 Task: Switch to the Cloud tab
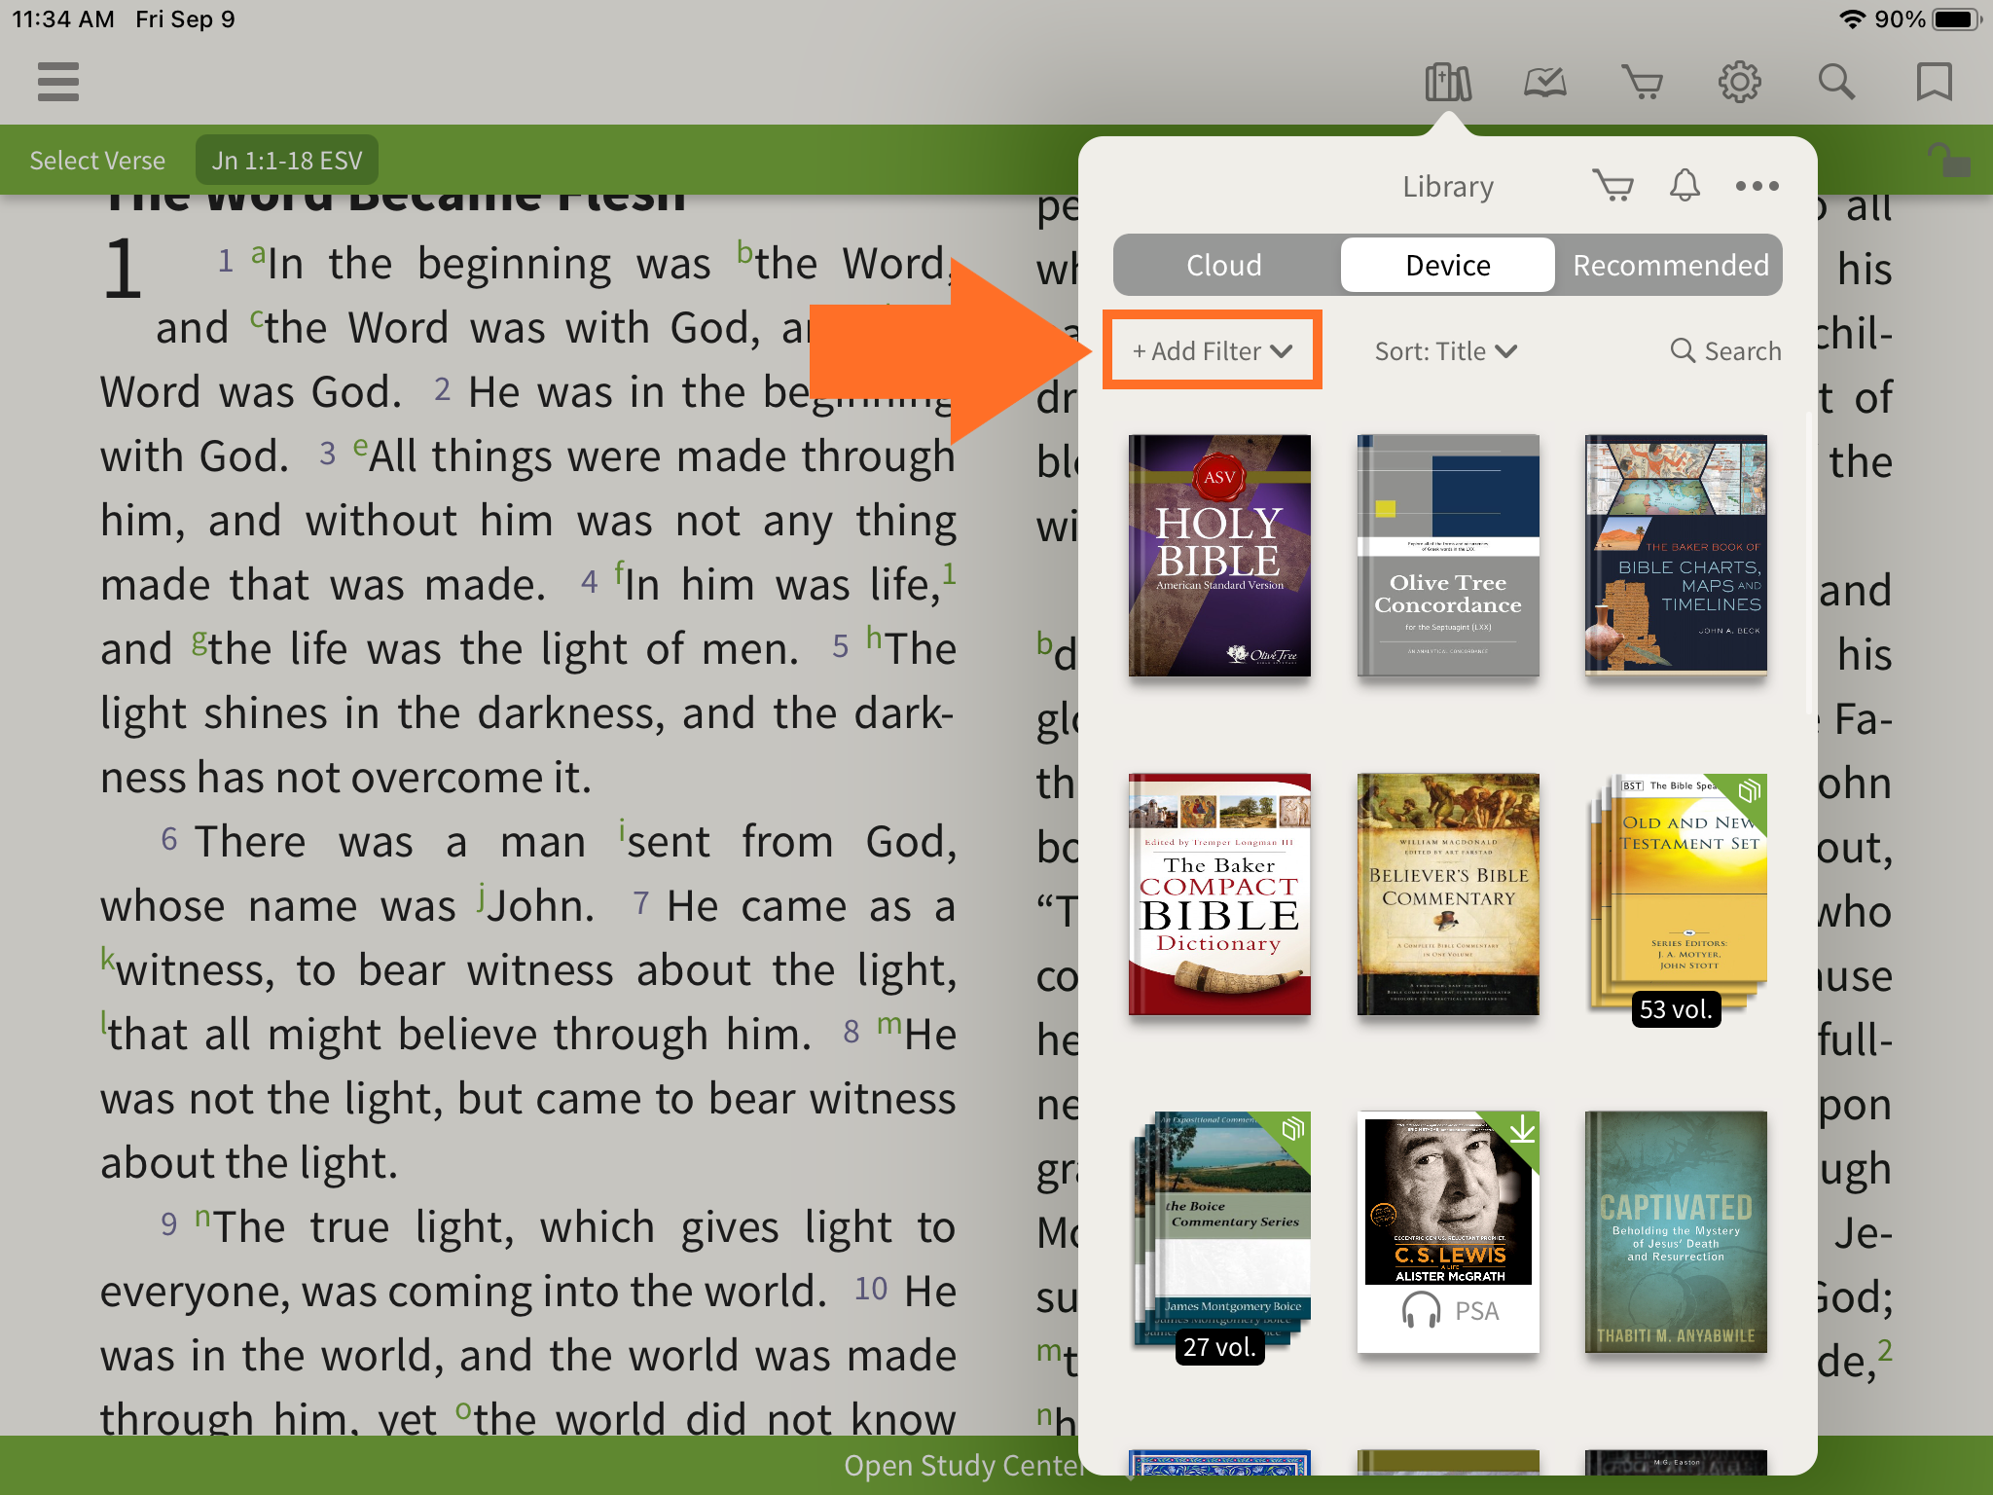tap(1224, 265)
